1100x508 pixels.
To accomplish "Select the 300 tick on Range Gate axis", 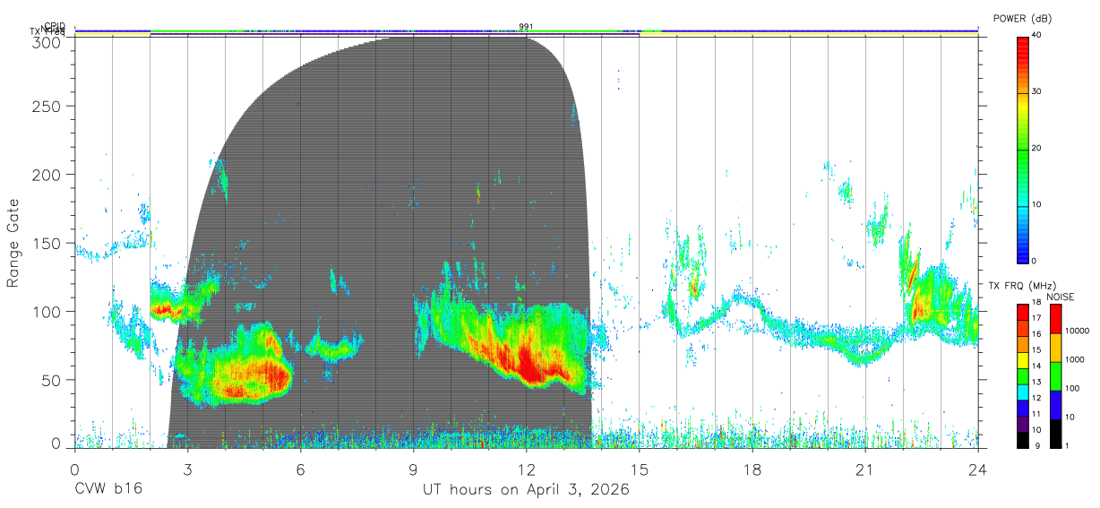I will 46,41.
